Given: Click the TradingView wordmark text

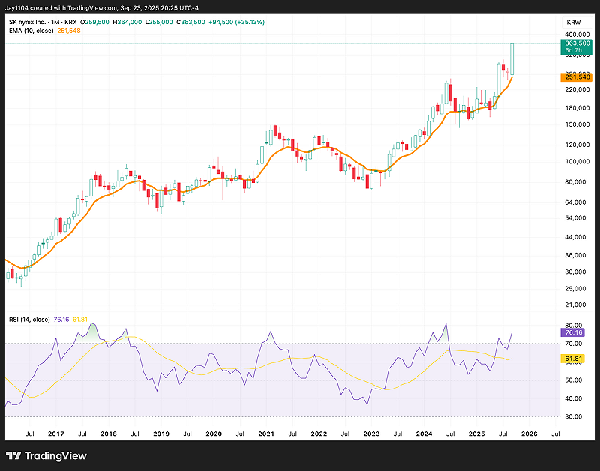Looking at the screenshot, I should [55, 456].
